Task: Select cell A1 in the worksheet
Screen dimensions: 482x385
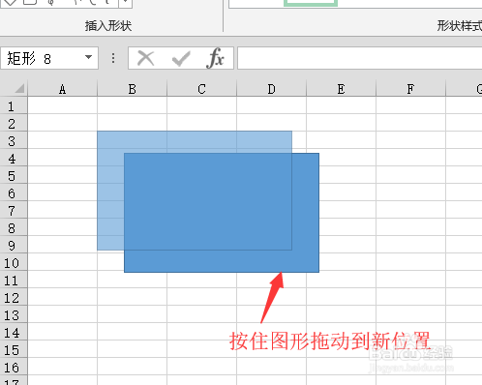Action: click(63, 105)
